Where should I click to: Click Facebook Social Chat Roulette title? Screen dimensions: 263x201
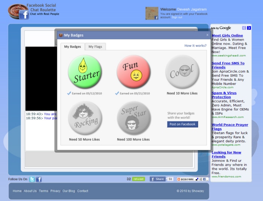pos(41,8)
